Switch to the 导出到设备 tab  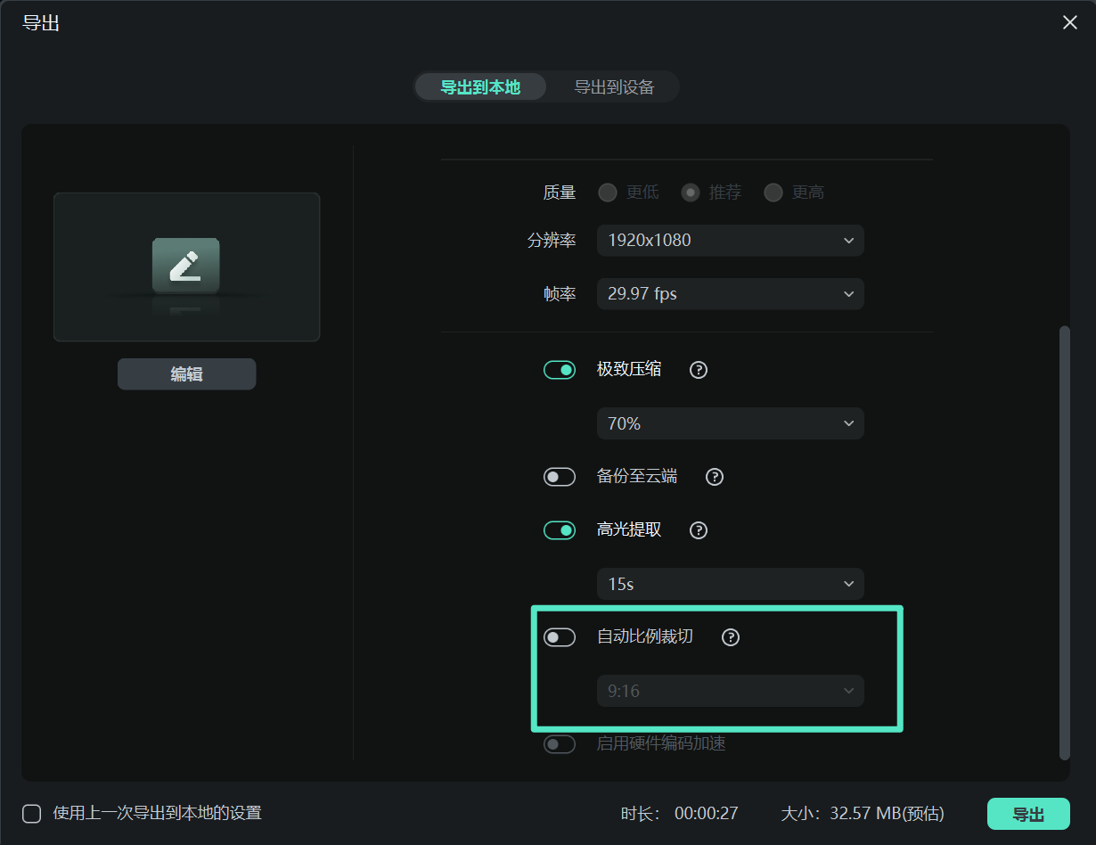[x=614, y=86]
